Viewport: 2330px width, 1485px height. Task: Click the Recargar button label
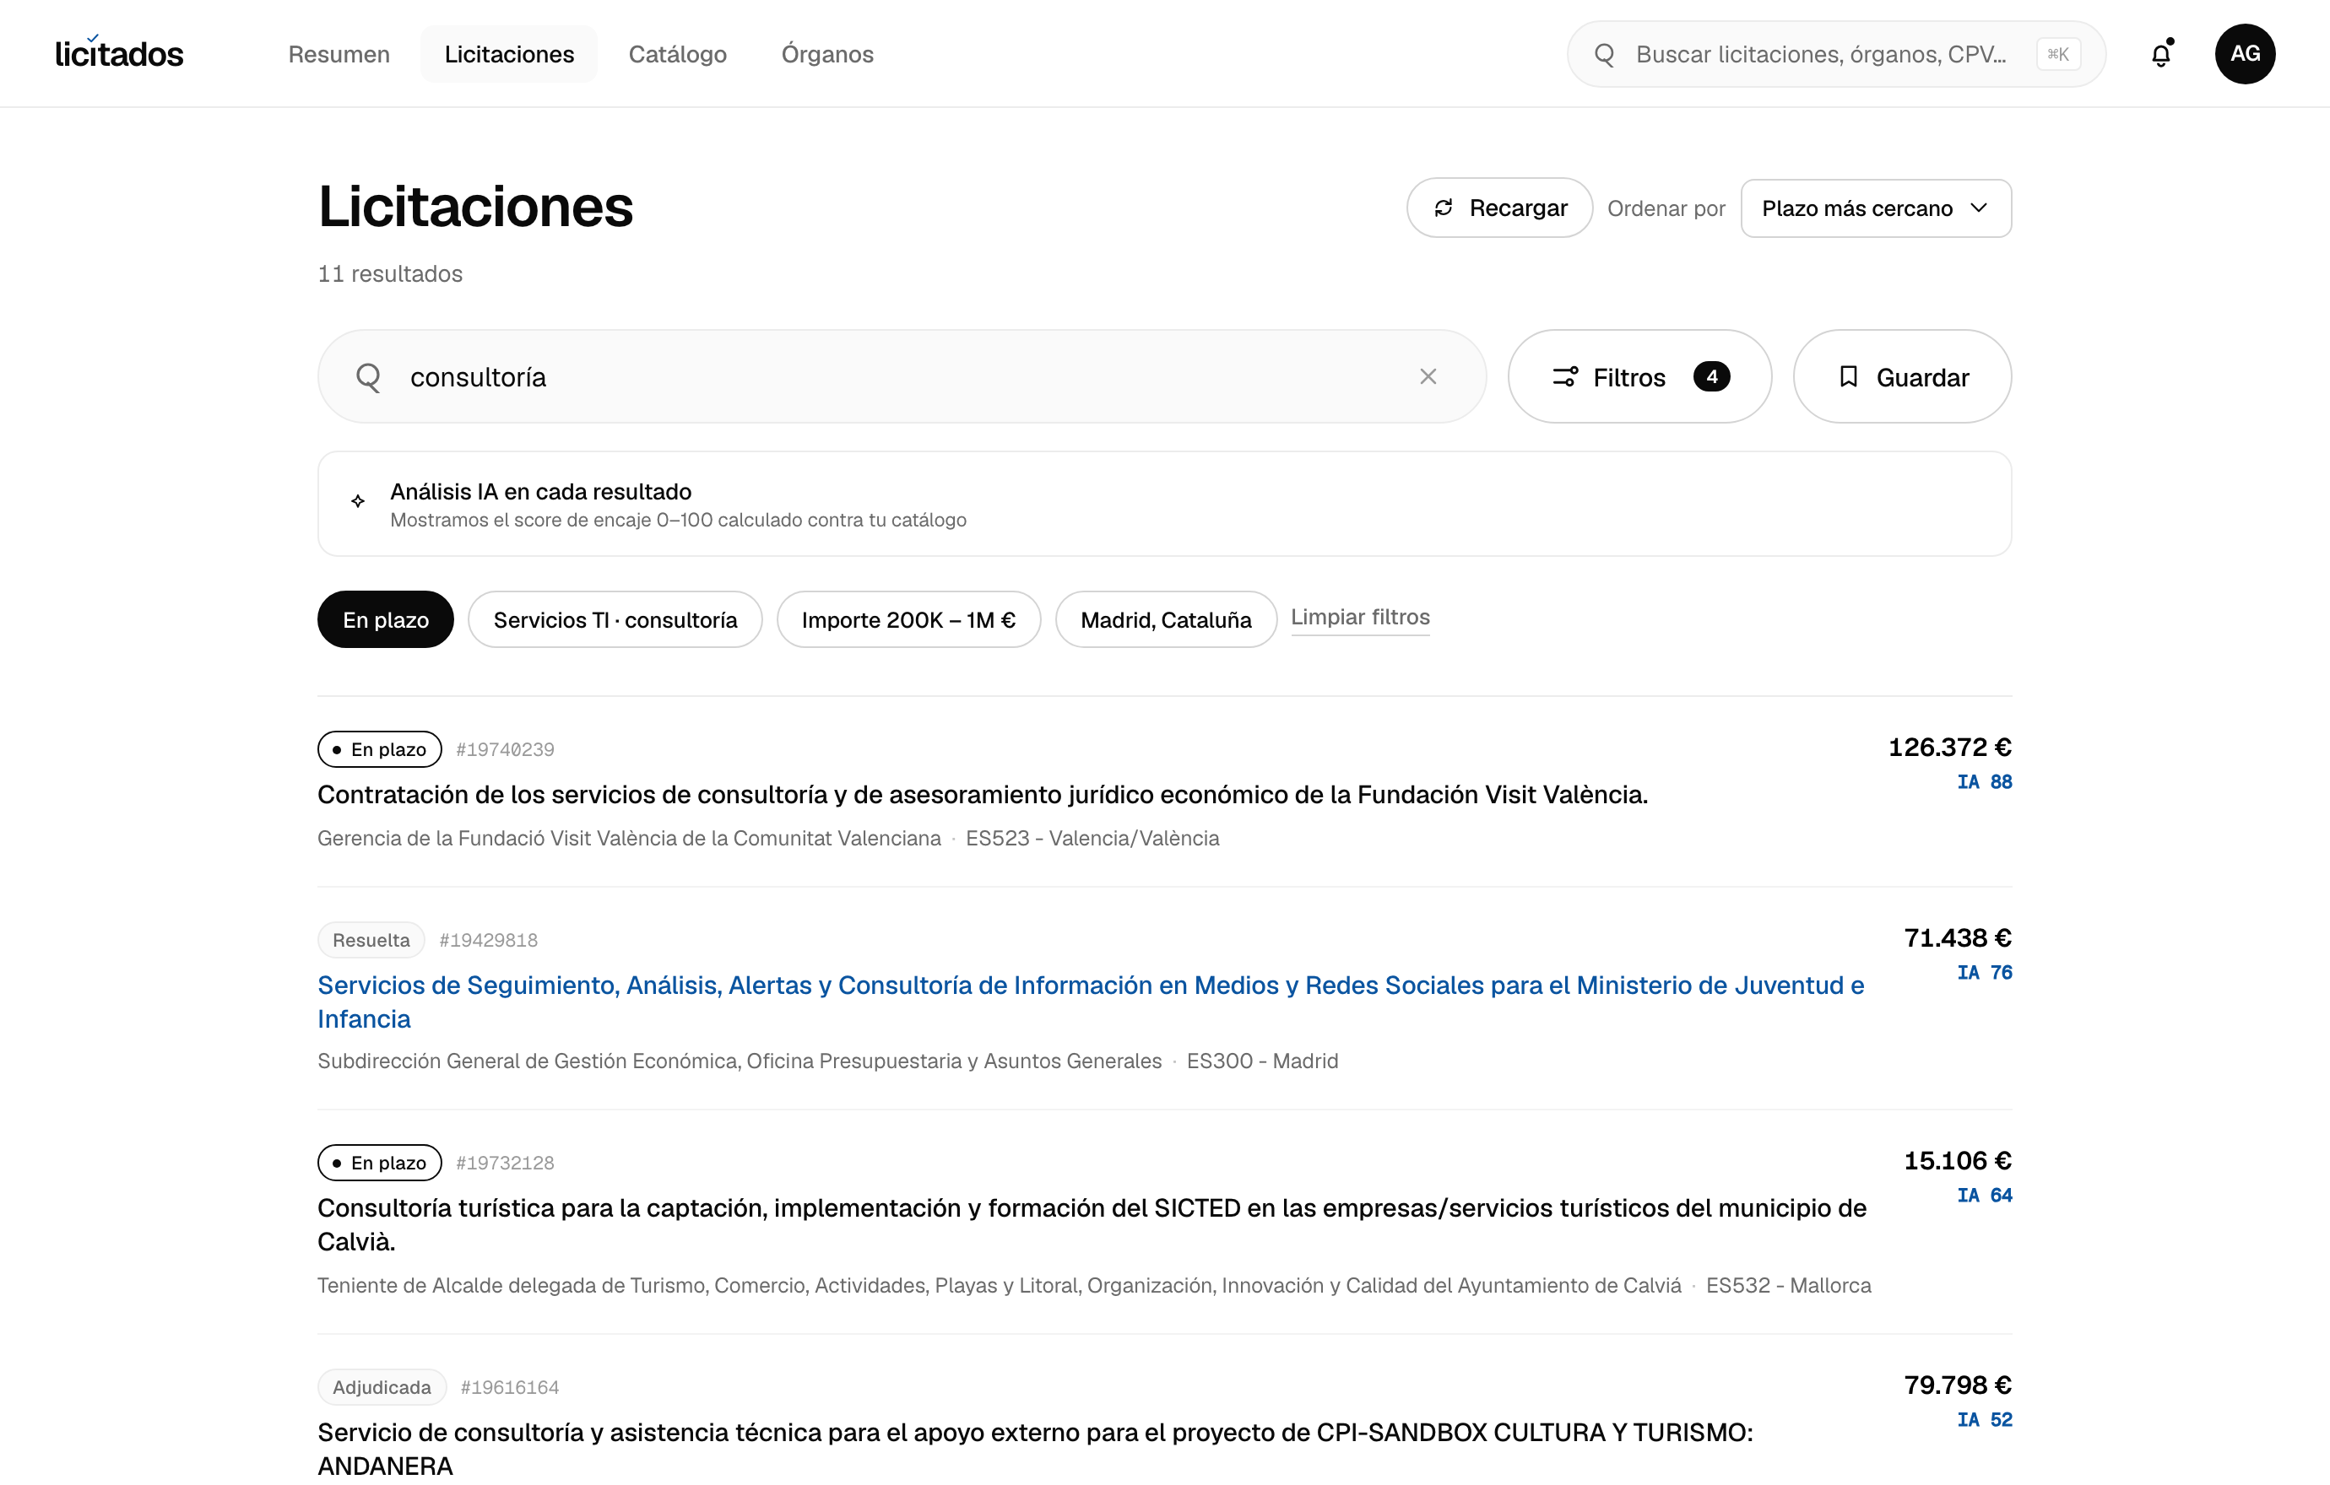pos(1518,208)
